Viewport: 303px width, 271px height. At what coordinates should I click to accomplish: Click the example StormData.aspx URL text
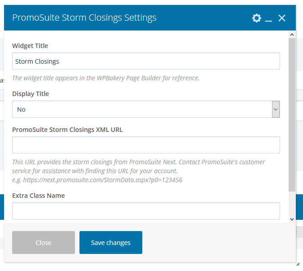pos(103,180)
